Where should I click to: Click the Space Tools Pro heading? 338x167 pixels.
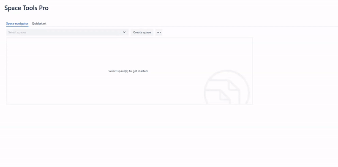click(x=27, y=8)
